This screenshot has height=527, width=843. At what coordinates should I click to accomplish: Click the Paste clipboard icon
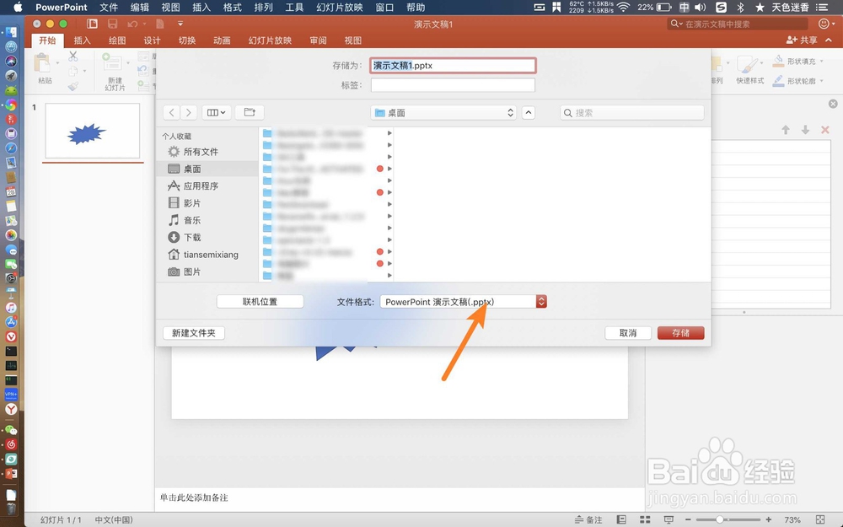[42, 63]
